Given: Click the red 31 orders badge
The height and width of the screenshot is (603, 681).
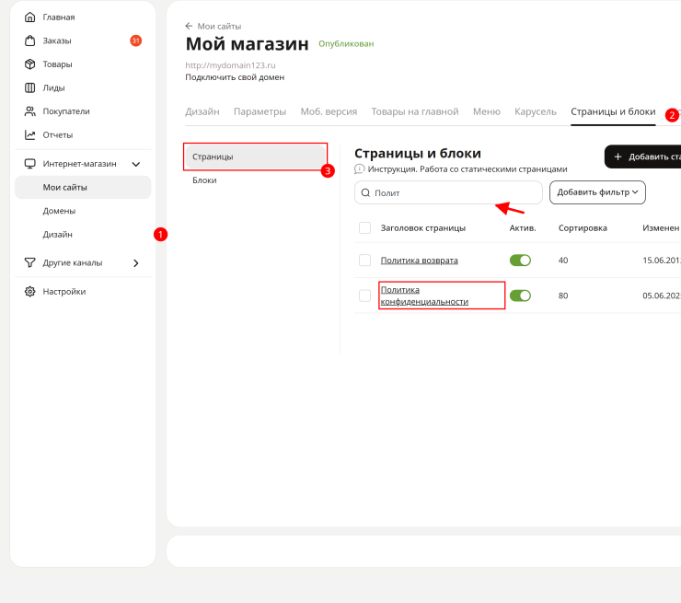Looking at the screenshot, I should coord(136,41).
